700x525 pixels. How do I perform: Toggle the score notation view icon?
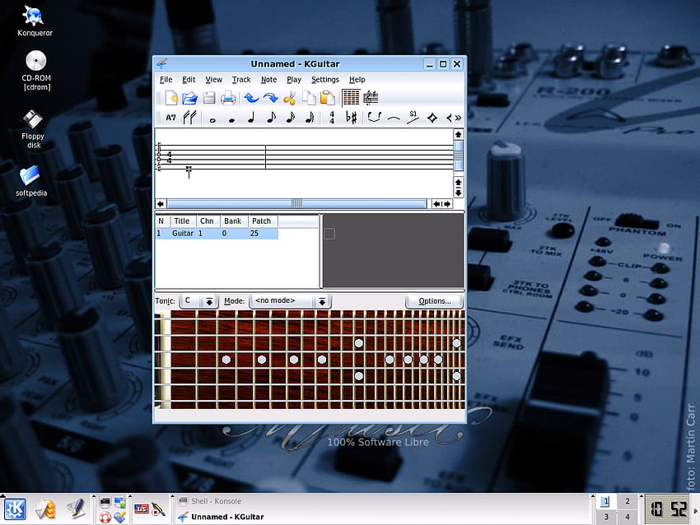pos(371,98)
